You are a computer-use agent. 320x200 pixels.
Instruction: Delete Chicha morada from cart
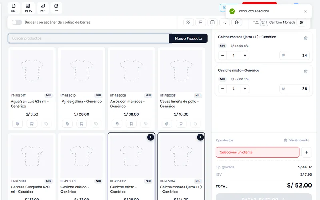pos(306,38)
